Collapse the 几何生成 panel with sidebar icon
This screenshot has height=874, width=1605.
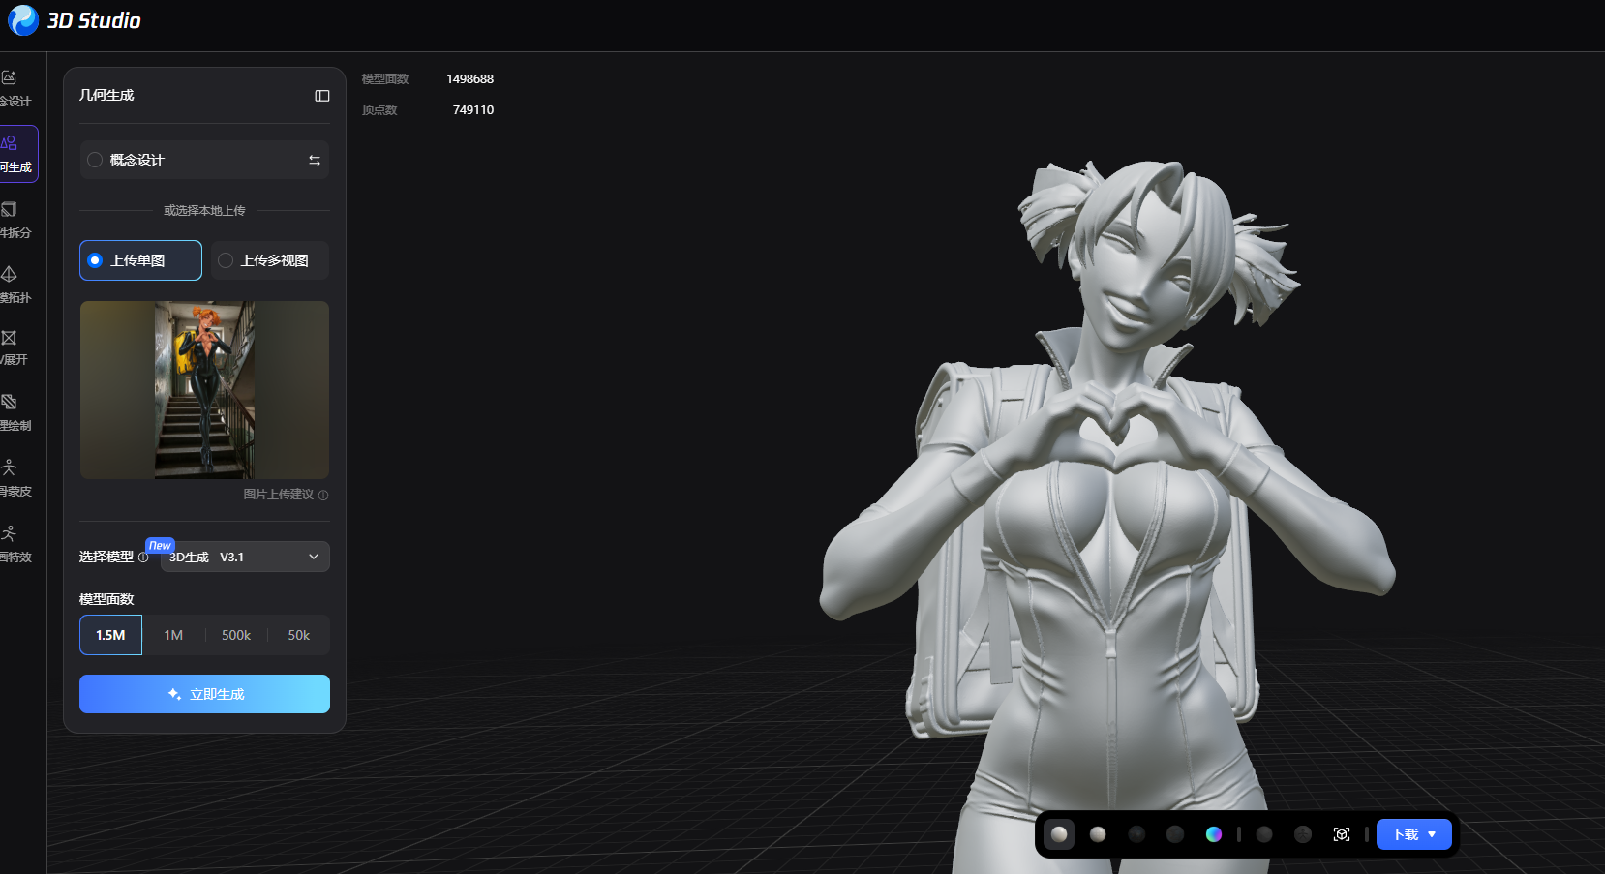(x=322, y=96)
